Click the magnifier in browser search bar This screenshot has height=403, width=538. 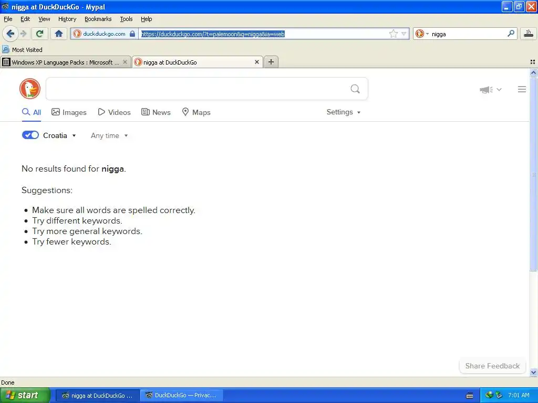(511, 34)
